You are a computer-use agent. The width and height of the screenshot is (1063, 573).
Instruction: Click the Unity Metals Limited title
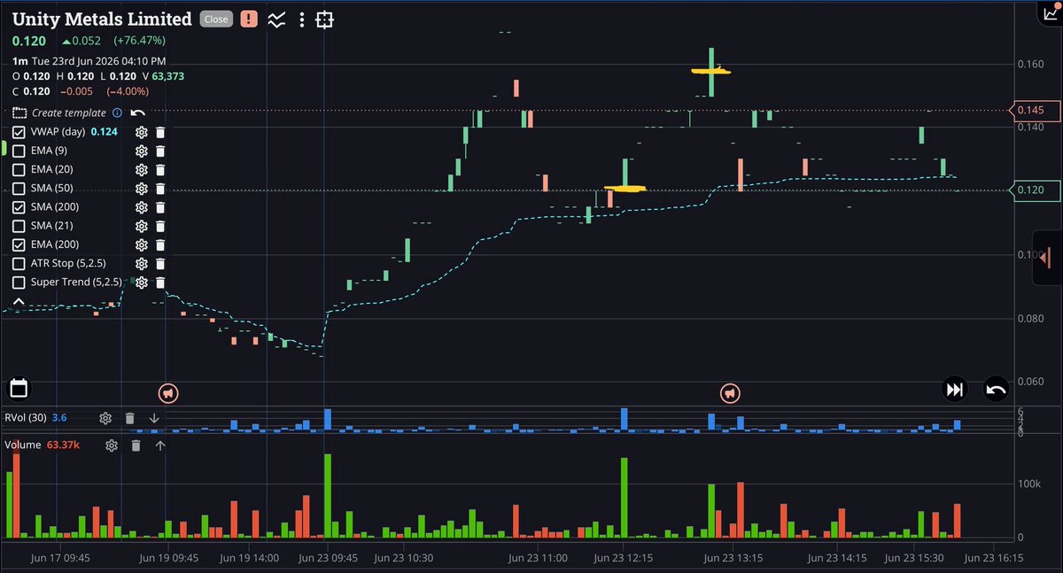click(x=102, y=19)
